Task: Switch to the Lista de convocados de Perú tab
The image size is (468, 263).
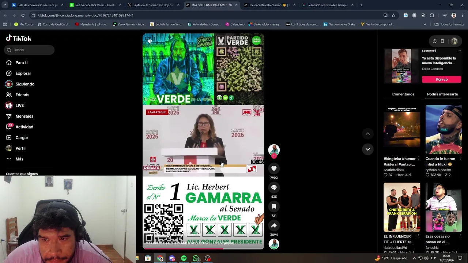Action: pyautogui.click(x=37, y=5)
